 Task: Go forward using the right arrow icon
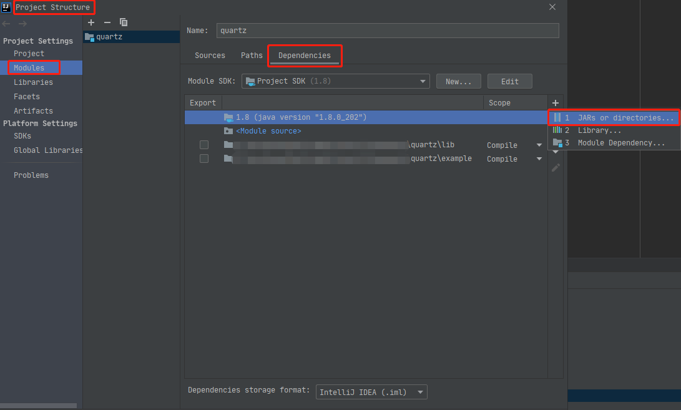[22, 24]
